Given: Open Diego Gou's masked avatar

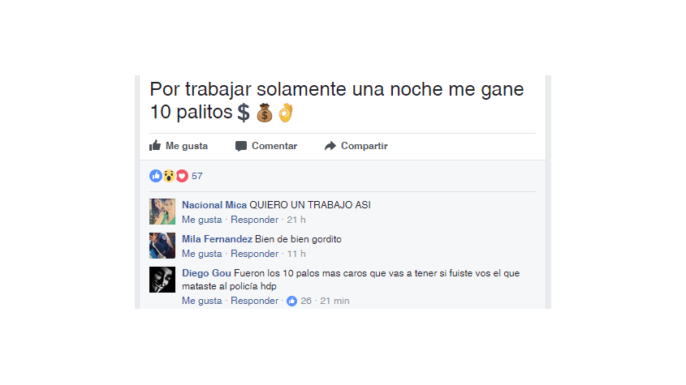Looking at the screenshot, I should [162, 280].
